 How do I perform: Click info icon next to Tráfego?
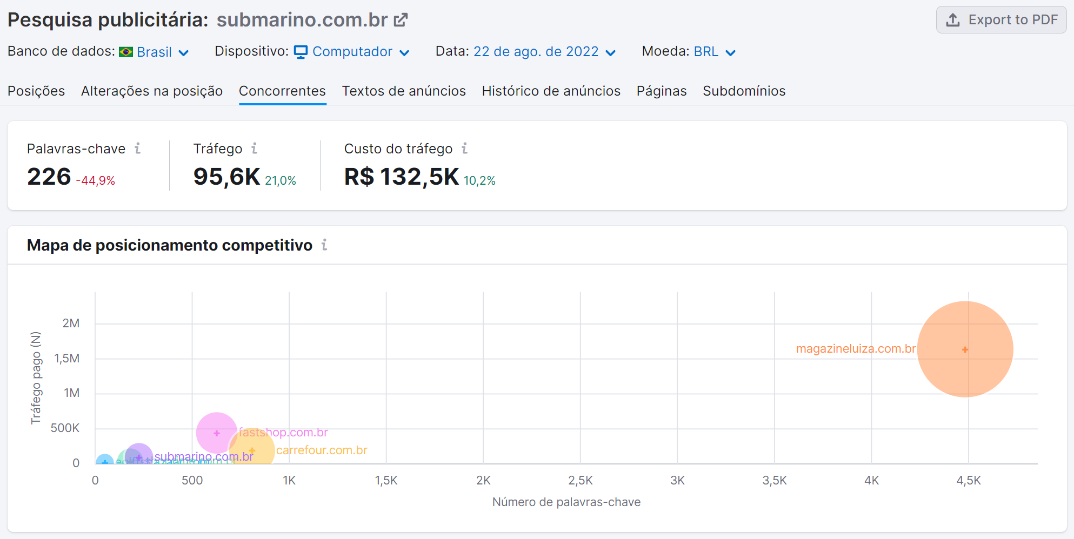[254, 148]
